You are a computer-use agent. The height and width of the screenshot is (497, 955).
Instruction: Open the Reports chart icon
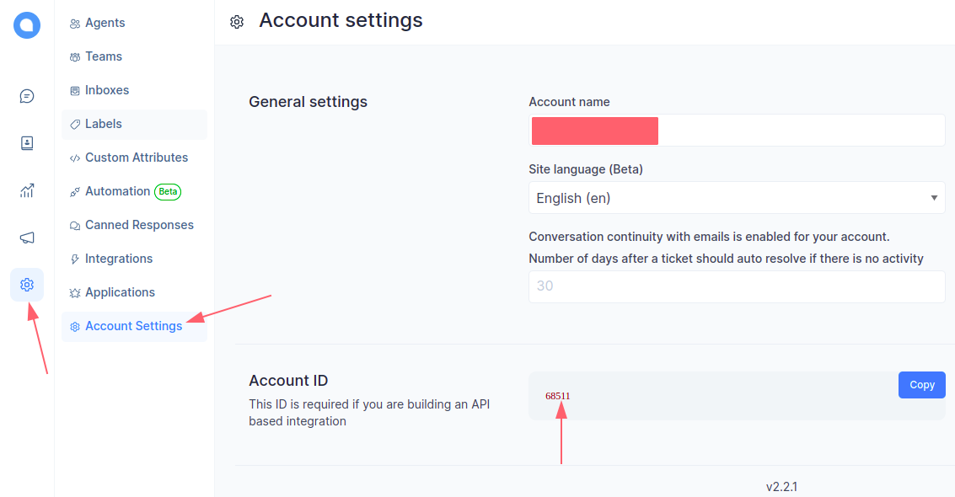pos(27,190)
